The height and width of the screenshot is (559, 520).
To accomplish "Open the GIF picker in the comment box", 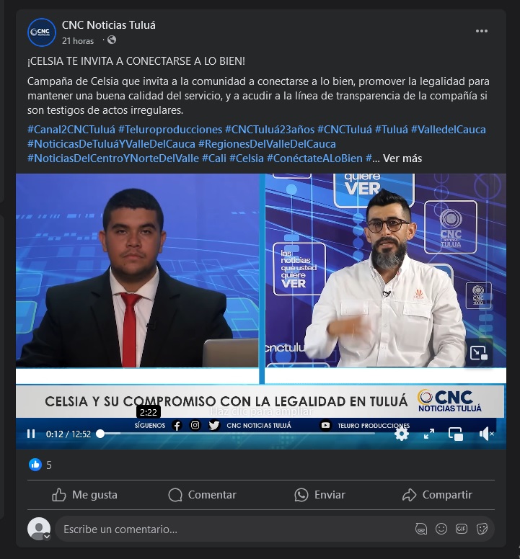I will (462, 529).
